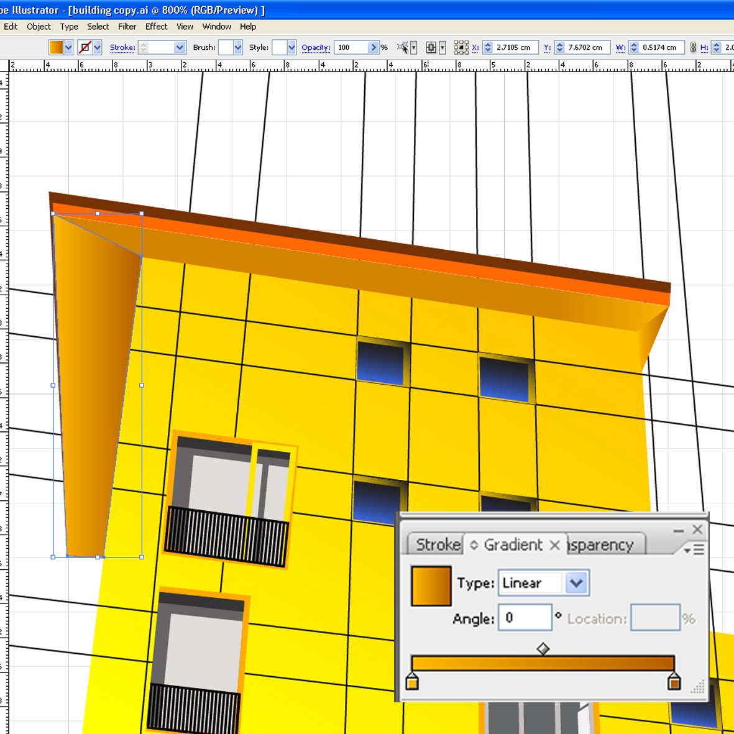
Task: Open the Window menu
Action: (217, 27)
